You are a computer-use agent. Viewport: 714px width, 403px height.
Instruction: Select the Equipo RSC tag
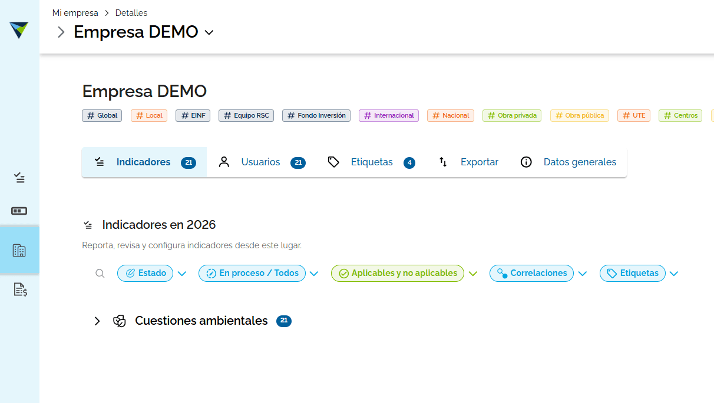(246, 115)
